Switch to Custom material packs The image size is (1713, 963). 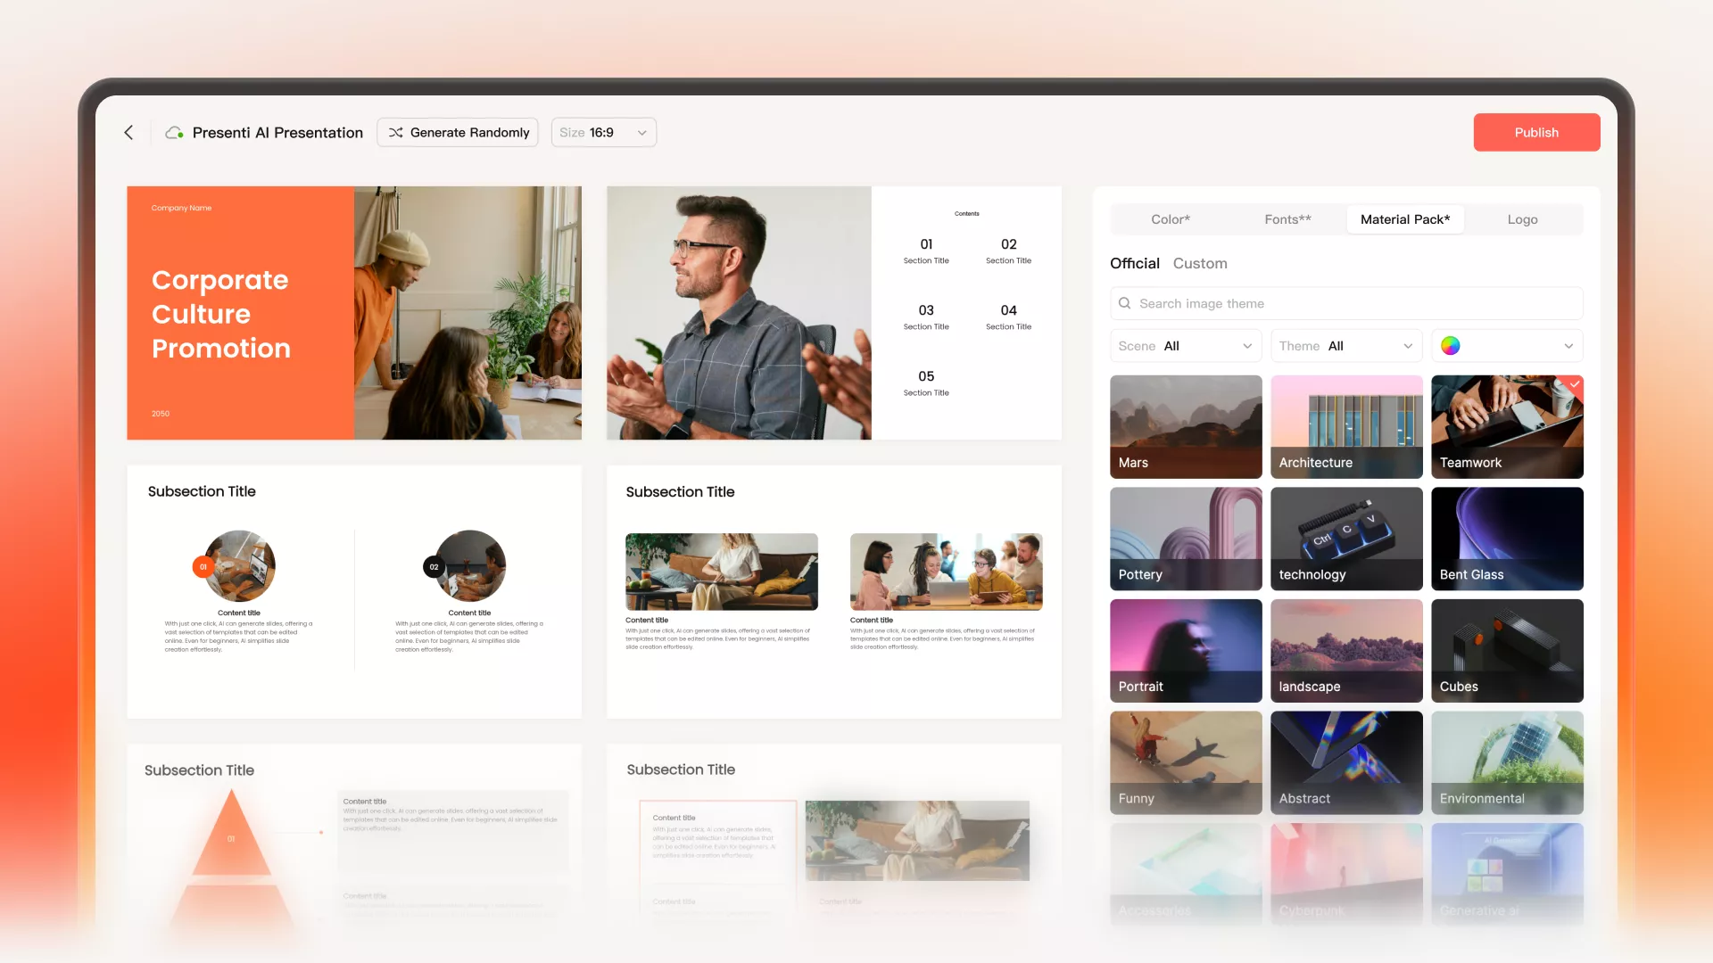1199,263
